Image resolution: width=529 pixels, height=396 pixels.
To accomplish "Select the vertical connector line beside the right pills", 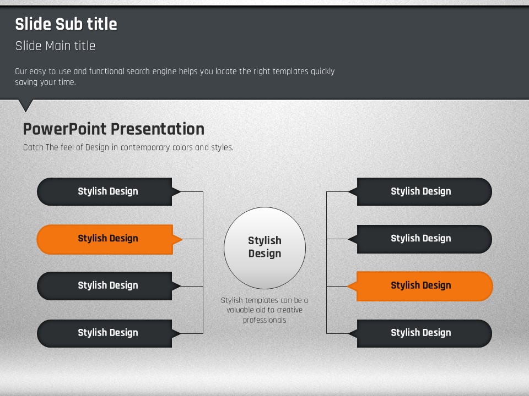I will [x=327, y=262].
